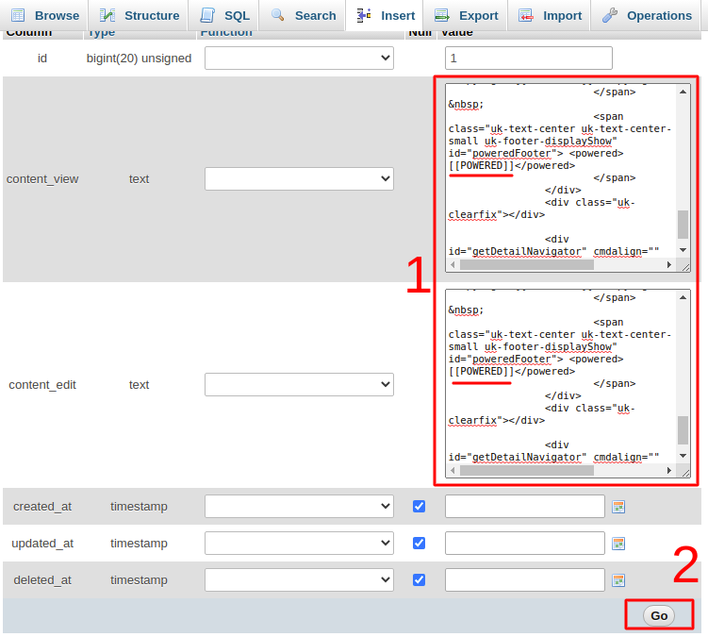
Task: Click the Structure tab icon
Action: coord(107,15)
